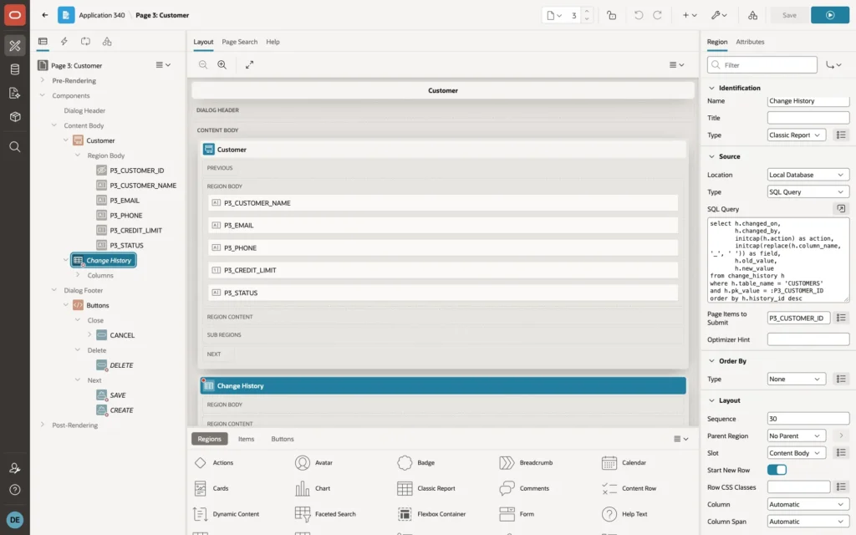Viewport: 856px width, 535px height.
Task: Switch to the Processing tab icon
Action: click(x=86, y=42)
